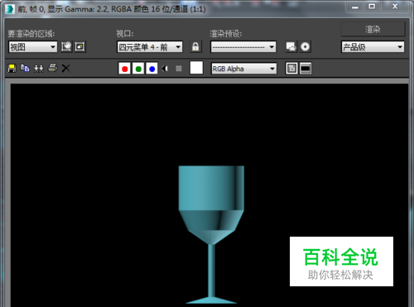Toggle the viewport lock icon
The width and height of the screenshot is (414, 307).
click(195, 46)
